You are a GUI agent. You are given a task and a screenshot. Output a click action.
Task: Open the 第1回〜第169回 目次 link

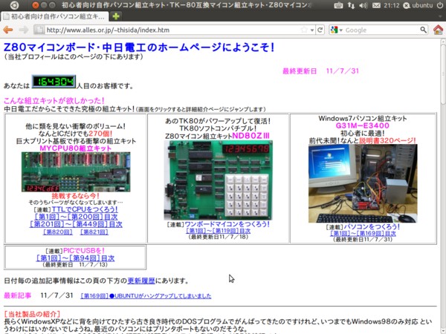[363, 233]
